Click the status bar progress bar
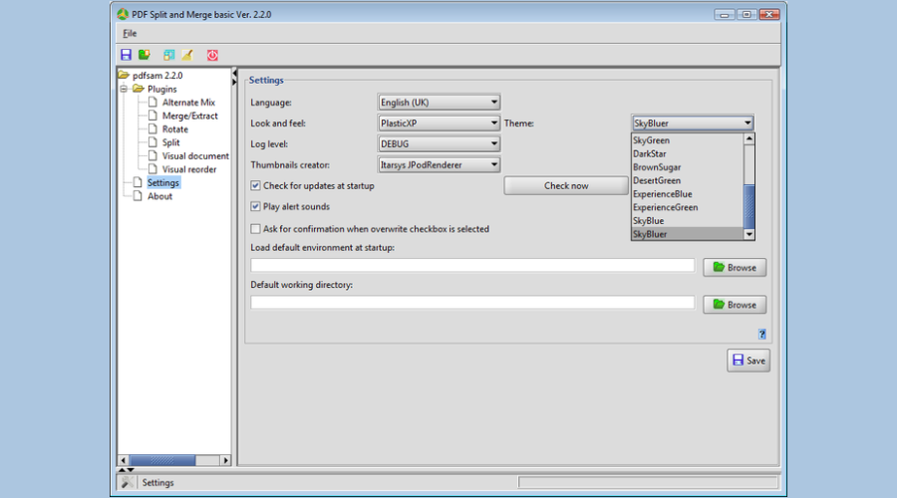 click(648, 483)
